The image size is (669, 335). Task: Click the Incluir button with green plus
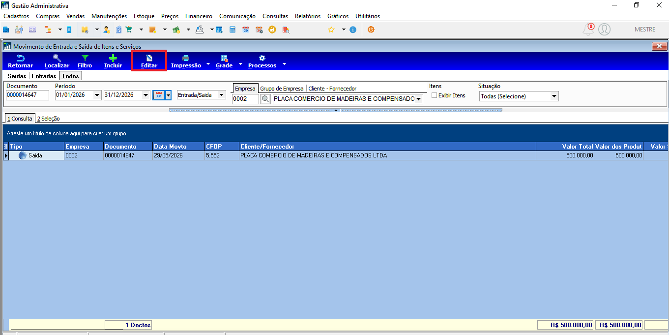point(113,61)
